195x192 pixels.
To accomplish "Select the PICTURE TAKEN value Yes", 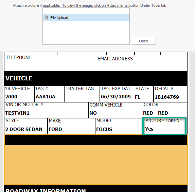I will [x=149, y=129].
